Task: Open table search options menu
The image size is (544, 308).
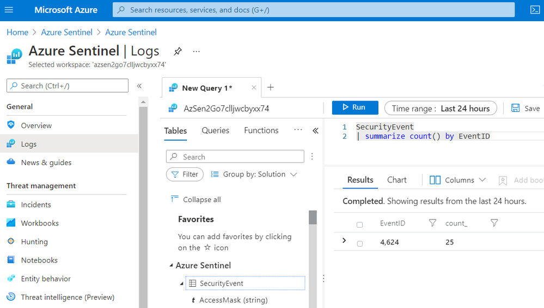Action: tap(312, 156)
